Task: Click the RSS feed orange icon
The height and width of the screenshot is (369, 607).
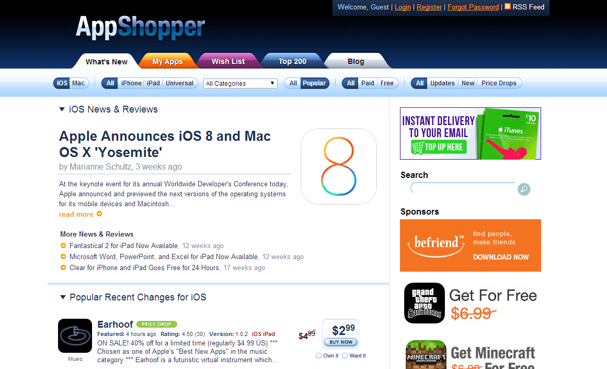Action: coord(508,7)
